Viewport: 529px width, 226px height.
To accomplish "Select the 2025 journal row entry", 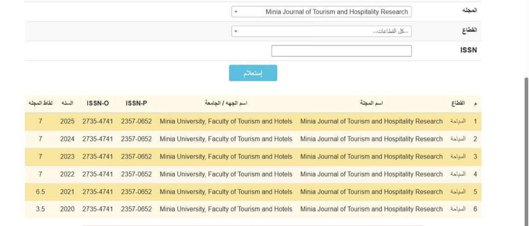I will click(x=253, y=121).
